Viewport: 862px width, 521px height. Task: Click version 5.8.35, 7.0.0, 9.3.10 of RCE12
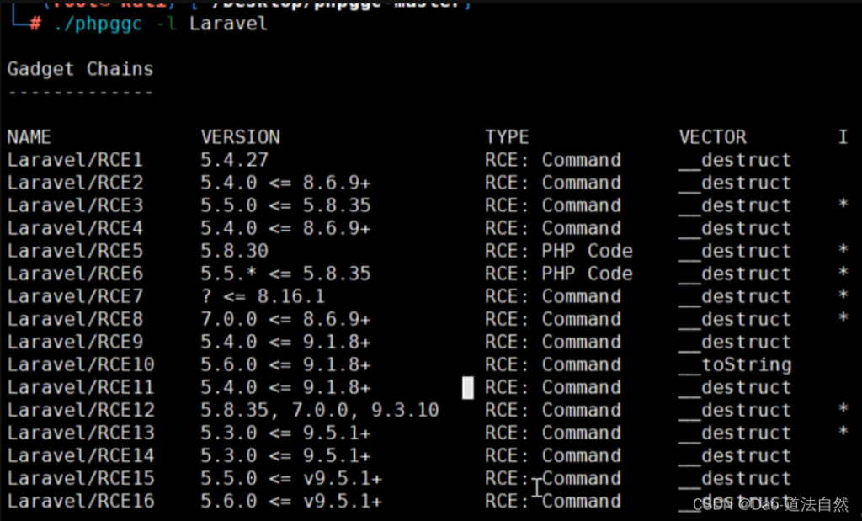click(x=319, y=411)
